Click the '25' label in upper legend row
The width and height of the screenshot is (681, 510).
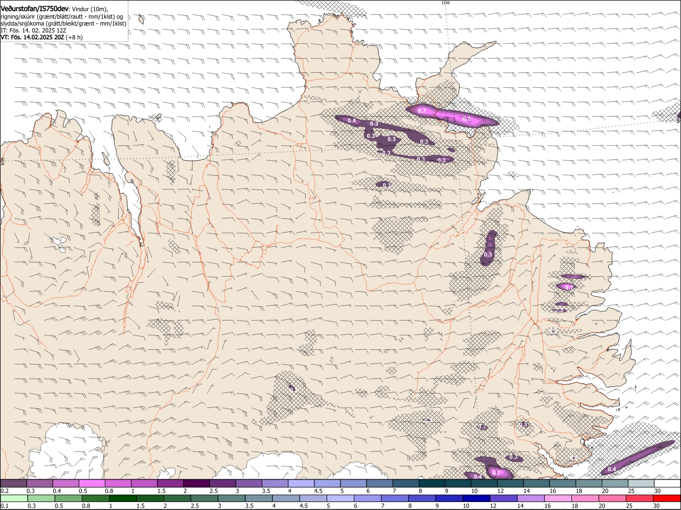631,491
